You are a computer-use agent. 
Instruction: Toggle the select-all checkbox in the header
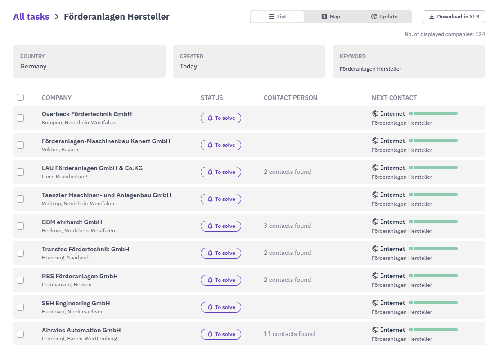[20, 97]
